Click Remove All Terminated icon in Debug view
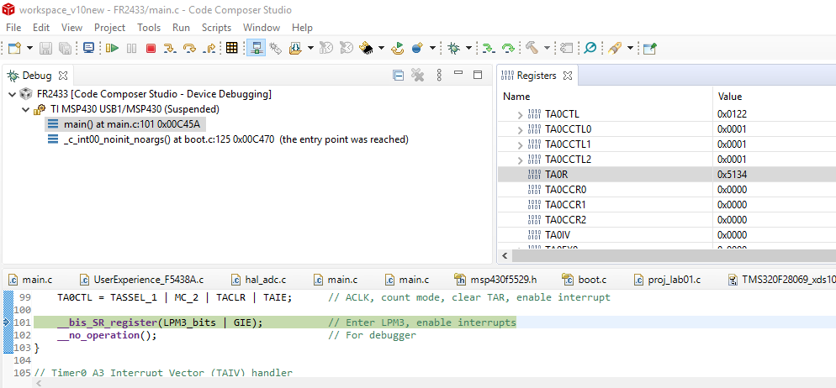This screenshot has height=388, width=836. coord(418,76)
